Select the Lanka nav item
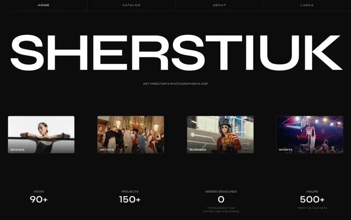 (307, 5)
